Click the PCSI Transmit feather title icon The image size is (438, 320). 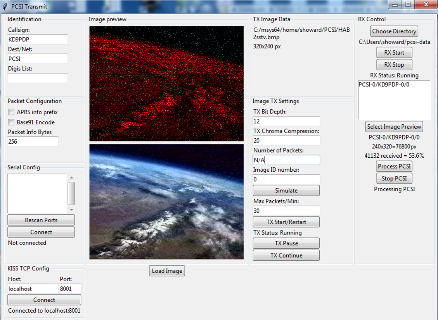[5, 7]
